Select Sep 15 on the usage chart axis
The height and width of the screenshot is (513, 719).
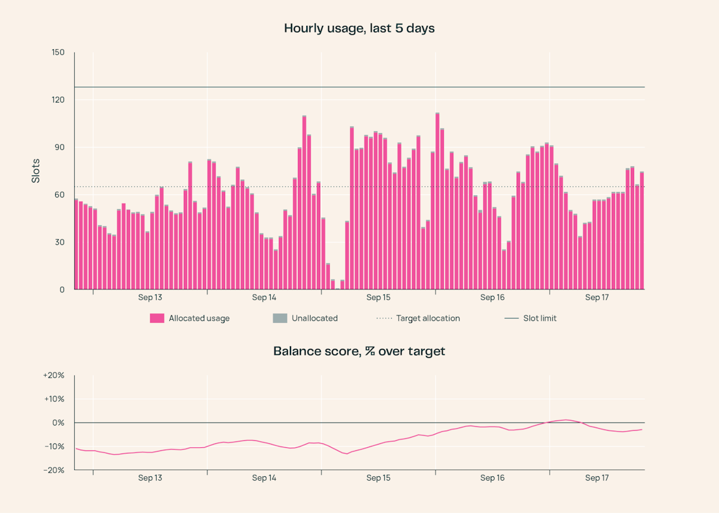coord(379,298)
